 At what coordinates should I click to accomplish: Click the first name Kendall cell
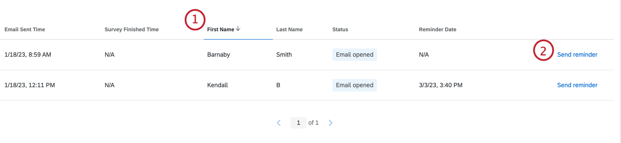click(x=217, y=85)
